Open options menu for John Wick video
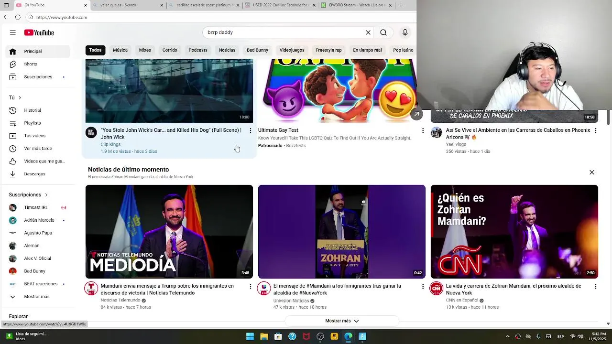The width and height of the screenshot is (612, 344). point(250,130)
